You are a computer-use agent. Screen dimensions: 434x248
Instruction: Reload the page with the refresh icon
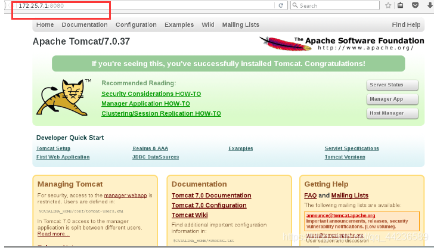pos(281,5)
